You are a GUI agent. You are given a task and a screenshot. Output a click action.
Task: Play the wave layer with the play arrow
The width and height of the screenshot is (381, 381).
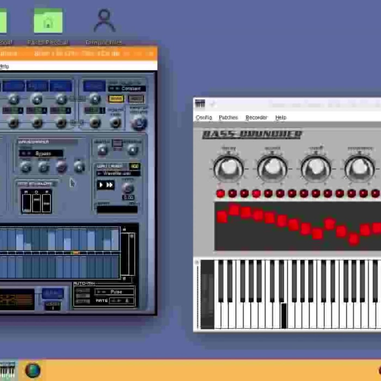(x=101, y=185)
